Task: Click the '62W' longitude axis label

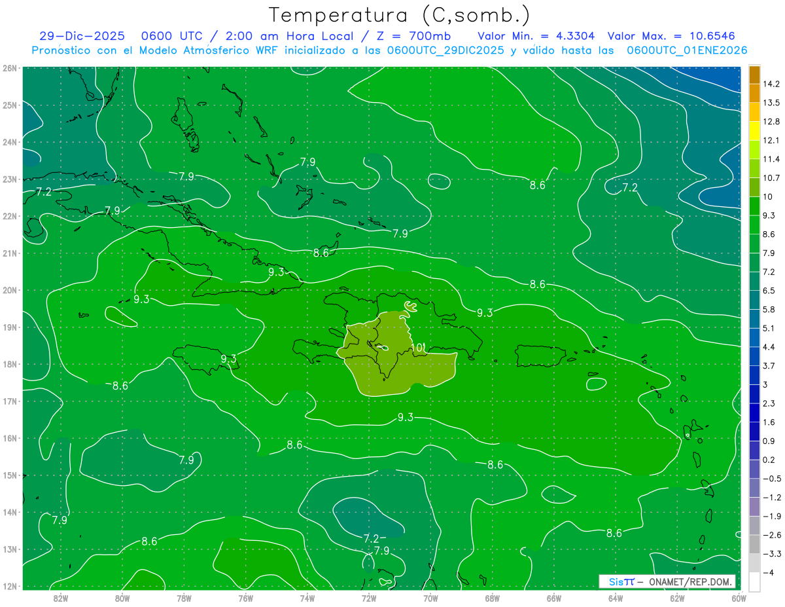Action: coord(677,598)
